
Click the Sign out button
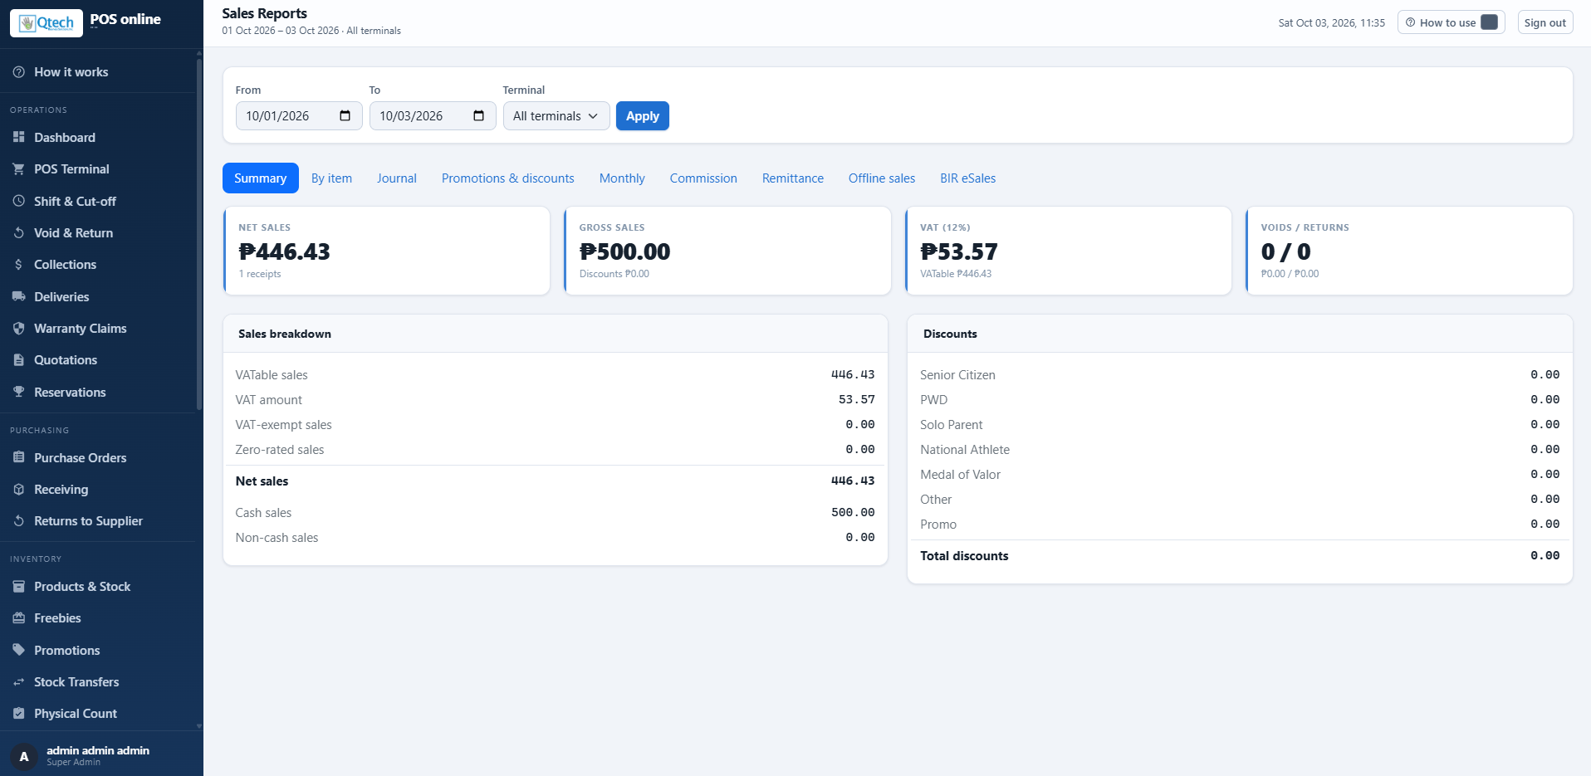(1545, 22)
